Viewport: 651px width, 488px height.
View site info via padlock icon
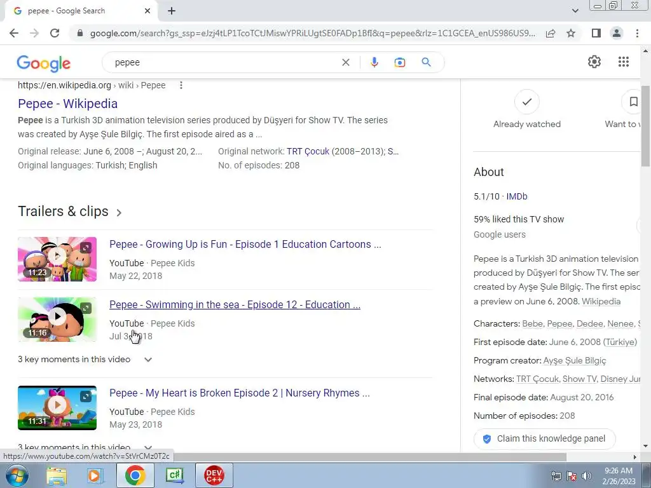click(80, 33)
